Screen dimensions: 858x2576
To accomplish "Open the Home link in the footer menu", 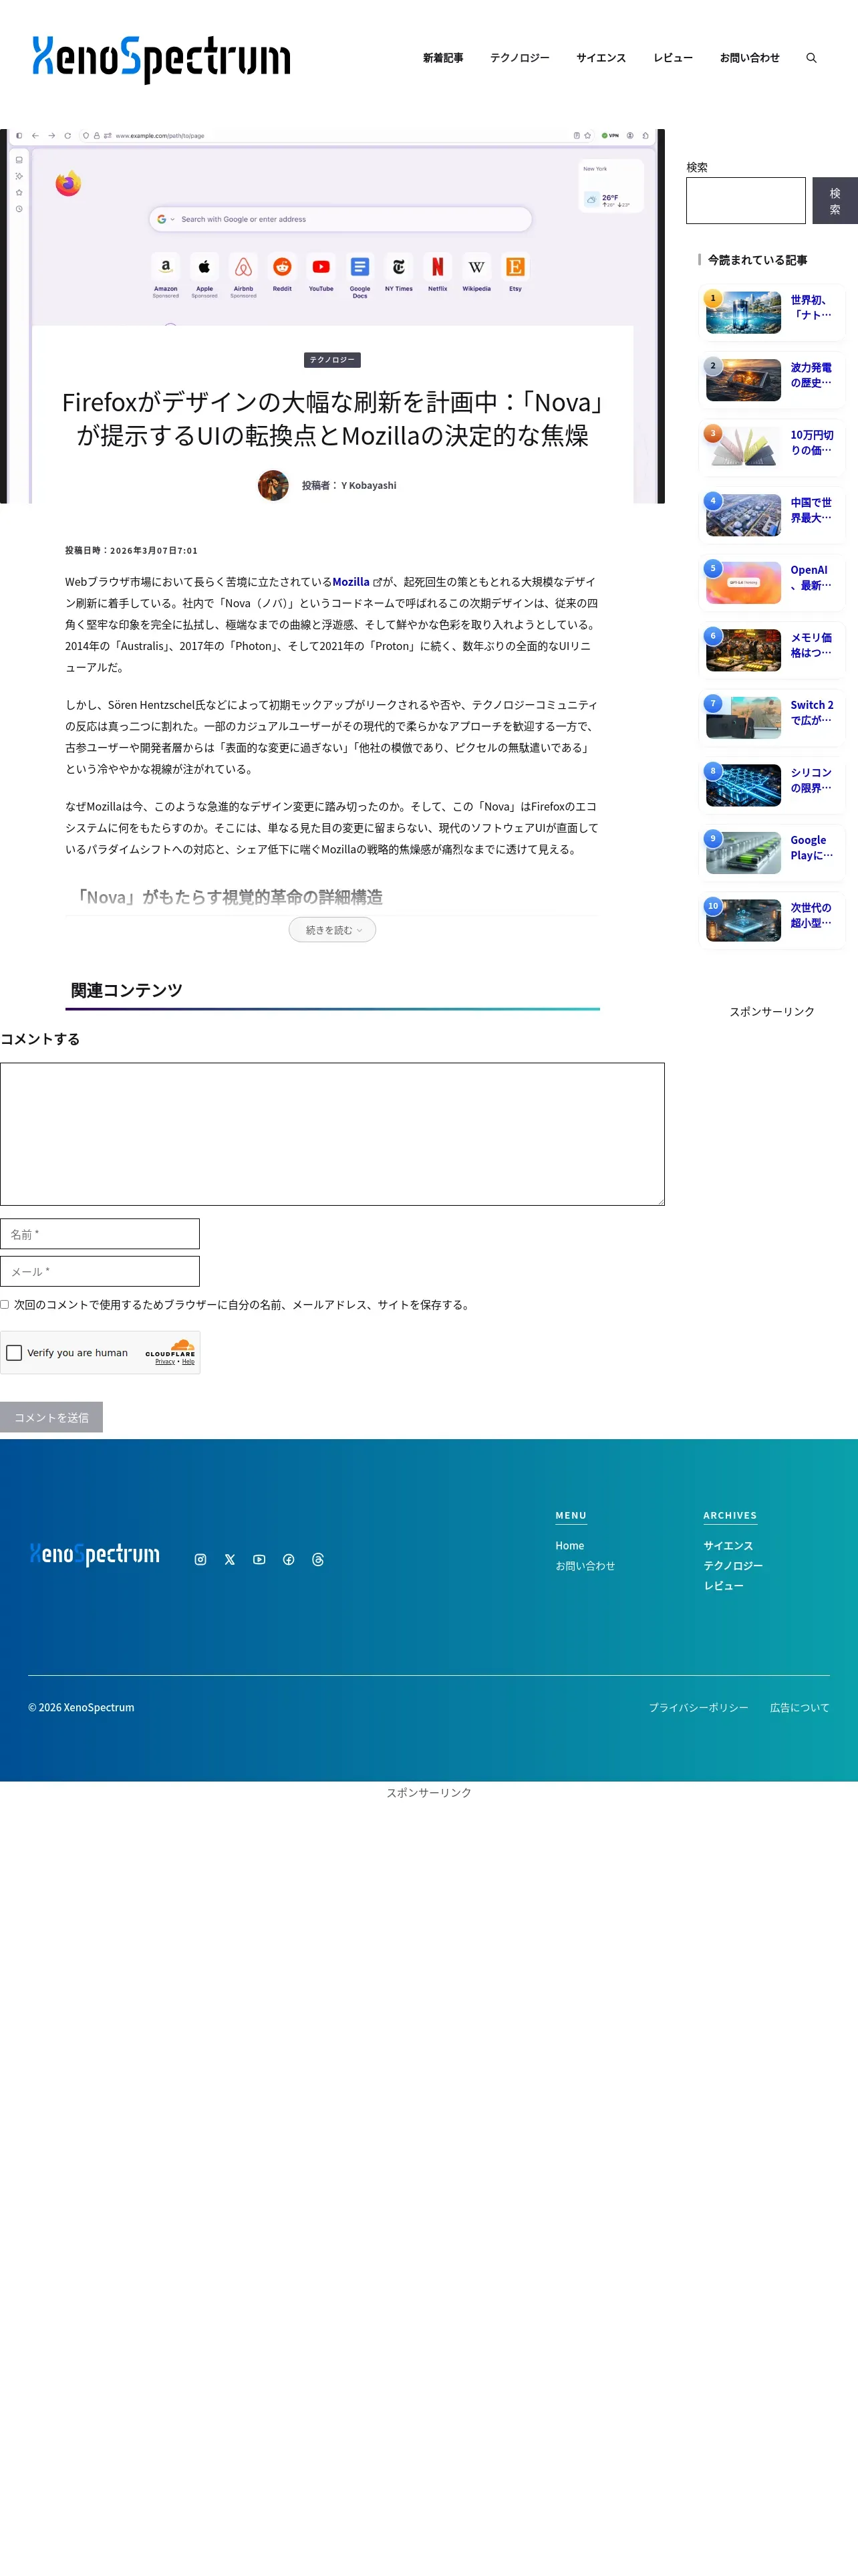I will 569,1546.
